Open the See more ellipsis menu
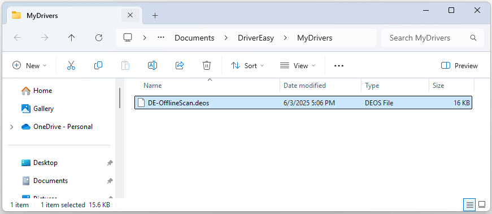Image resolution: width=492 pixels, height=214 pixels. click(x=339, y=66)
